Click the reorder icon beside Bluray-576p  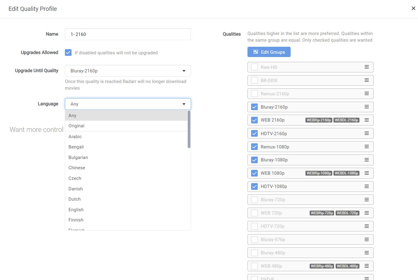point(367,239)
